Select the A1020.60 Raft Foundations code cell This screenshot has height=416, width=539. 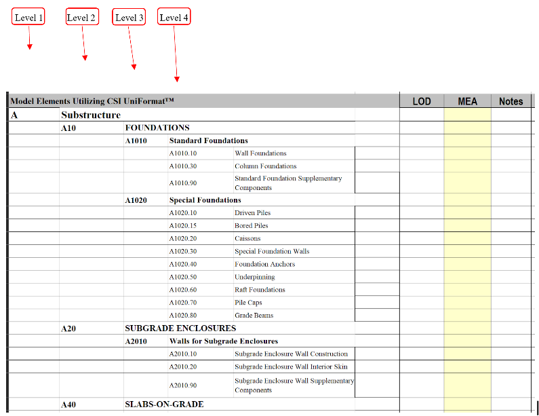(x=183, y=290)
